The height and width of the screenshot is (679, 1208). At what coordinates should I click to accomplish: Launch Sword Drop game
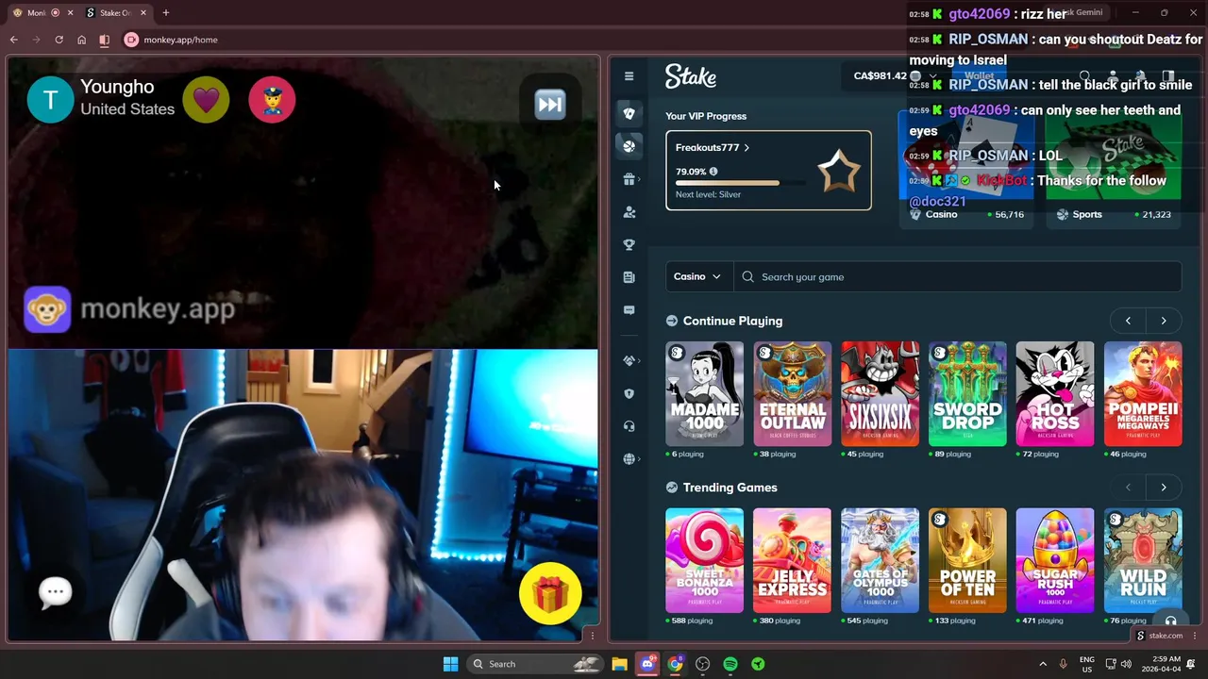pyautogui.click(x=967, y=394)
